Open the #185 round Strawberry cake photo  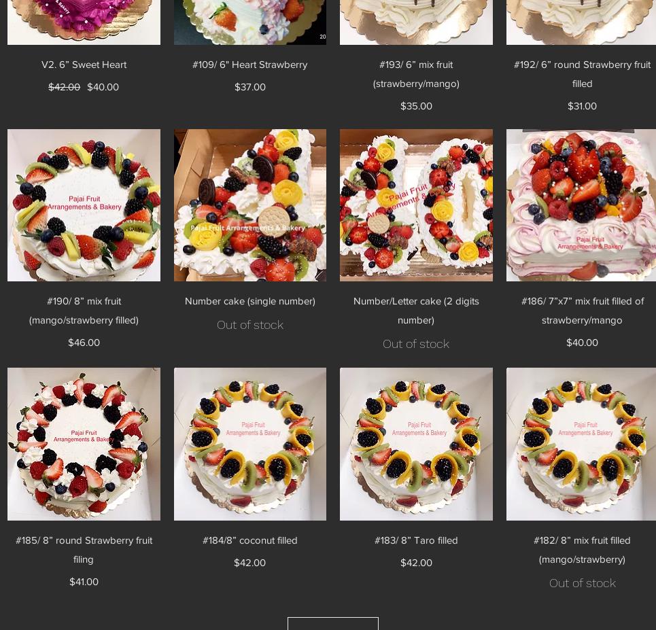tap(84, 444)
